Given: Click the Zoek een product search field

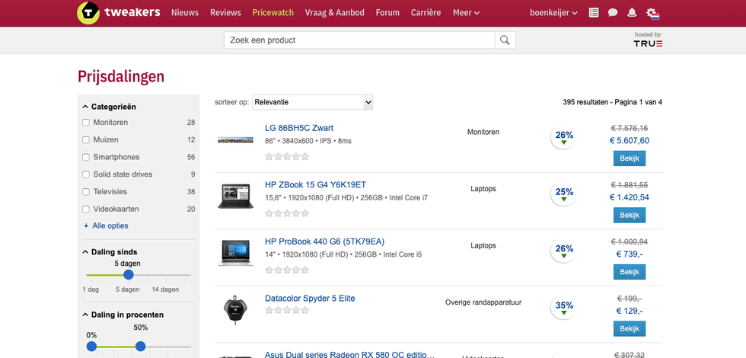Looking at the screenshot, I should (359, 40).
